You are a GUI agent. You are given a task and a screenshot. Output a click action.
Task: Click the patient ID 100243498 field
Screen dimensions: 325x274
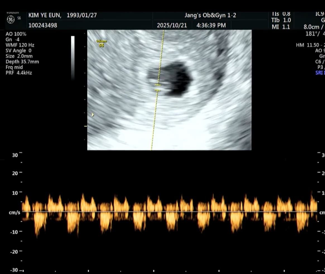click(43, 25)
